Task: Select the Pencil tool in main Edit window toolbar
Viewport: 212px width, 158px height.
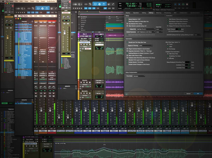Action: [113, 4]
